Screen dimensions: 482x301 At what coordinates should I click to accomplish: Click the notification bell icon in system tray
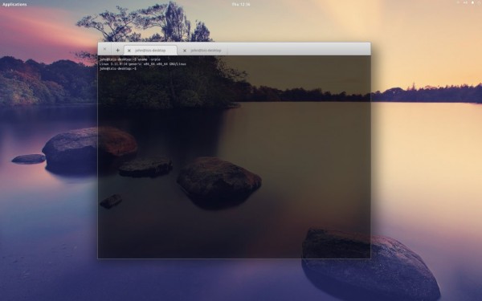click(x=472, y=2)
